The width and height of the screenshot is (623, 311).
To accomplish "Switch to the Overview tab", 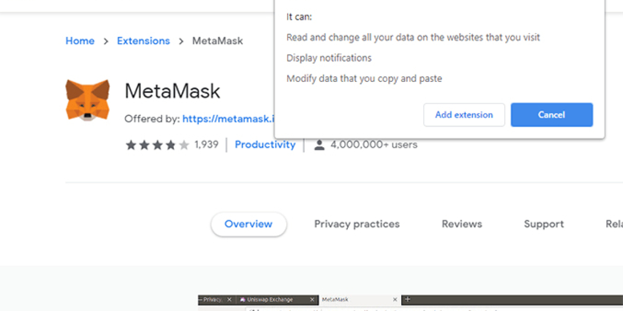I will coord(248,224).
